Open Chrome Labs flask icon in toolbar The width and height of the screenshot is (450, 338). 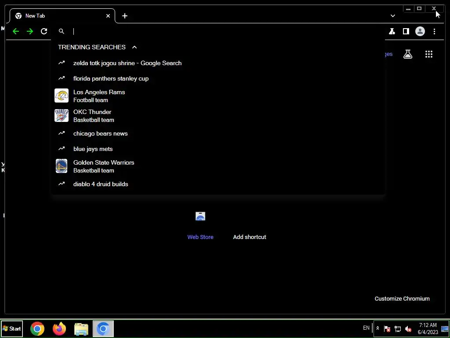click(x=392, y=31)
